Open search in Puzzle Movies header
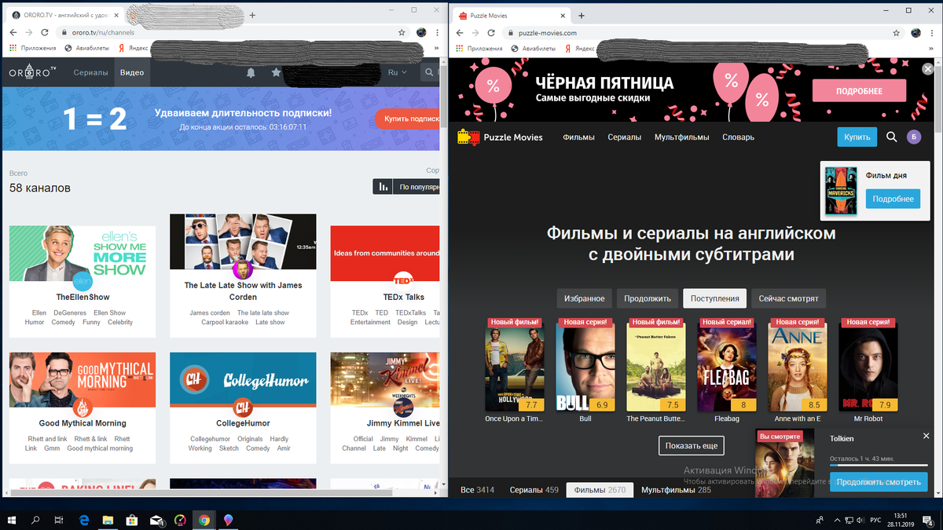The height and width of the screenshot is (530, 943). click(x=892, y=137)
